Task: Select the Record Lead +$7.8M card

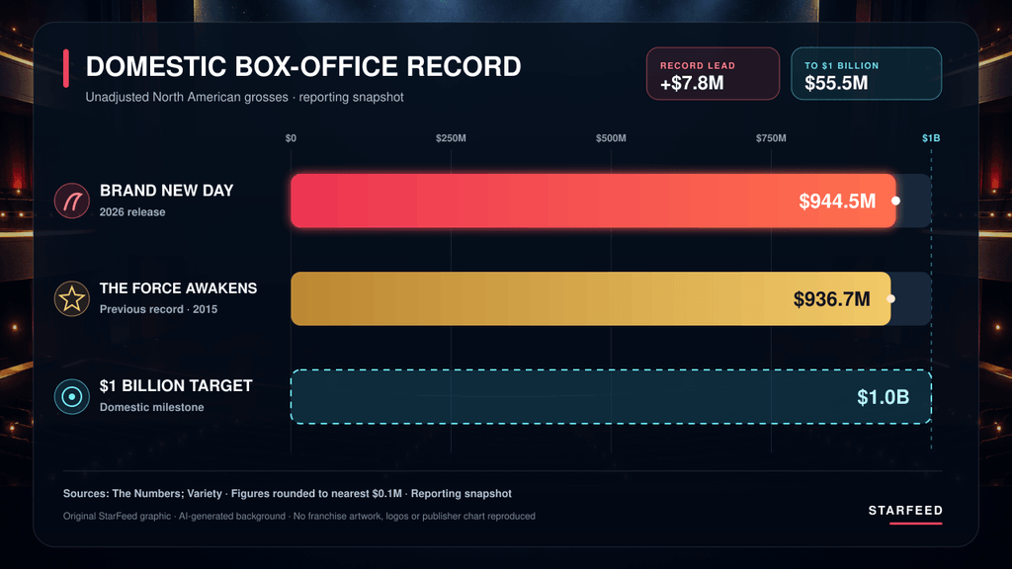Action: pos(714,73)
